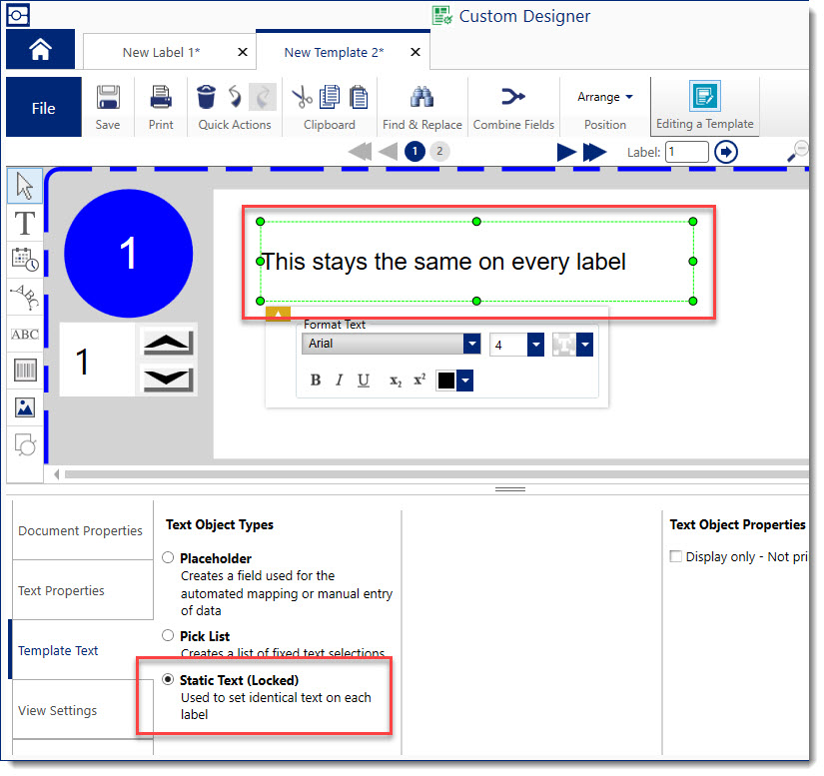This screenshot has height=776, width=824.
Task: Open the Text Properties tab
Action: click(62, 590)
